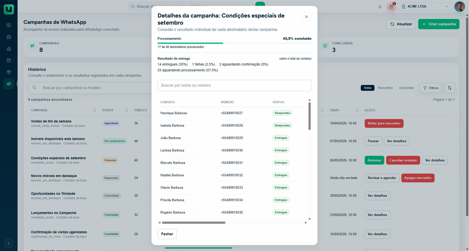The image size is (469, 251).
Task: Open the notifications bell
Action: tap(380, 6)
